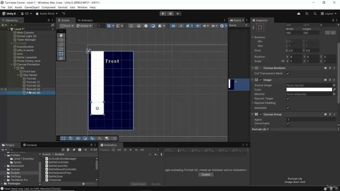Select the Transform tool in Scene tools

[x=61, y=58]
